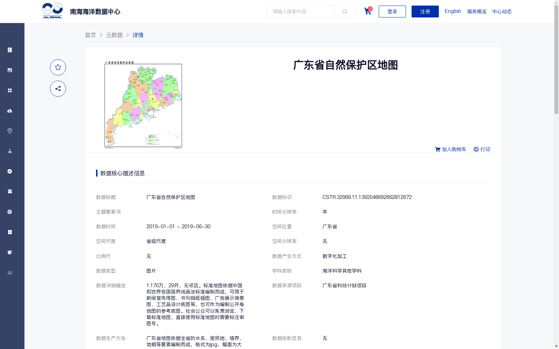Screen dimensions: 559x349
Task: Focus the search input field
Action: (300, 12)
